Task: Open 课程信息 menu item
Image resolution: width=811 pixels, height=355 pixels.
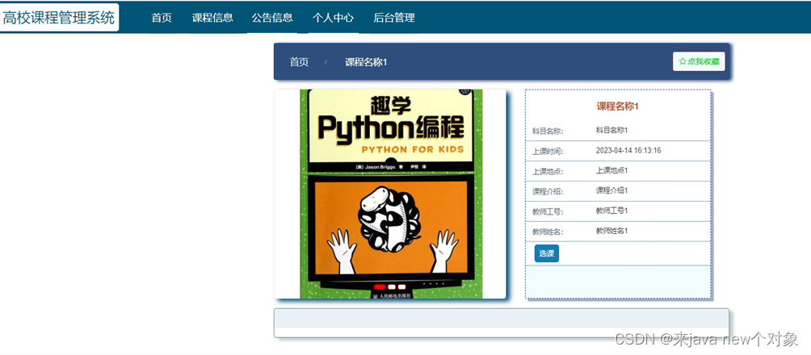Action: 212,18
